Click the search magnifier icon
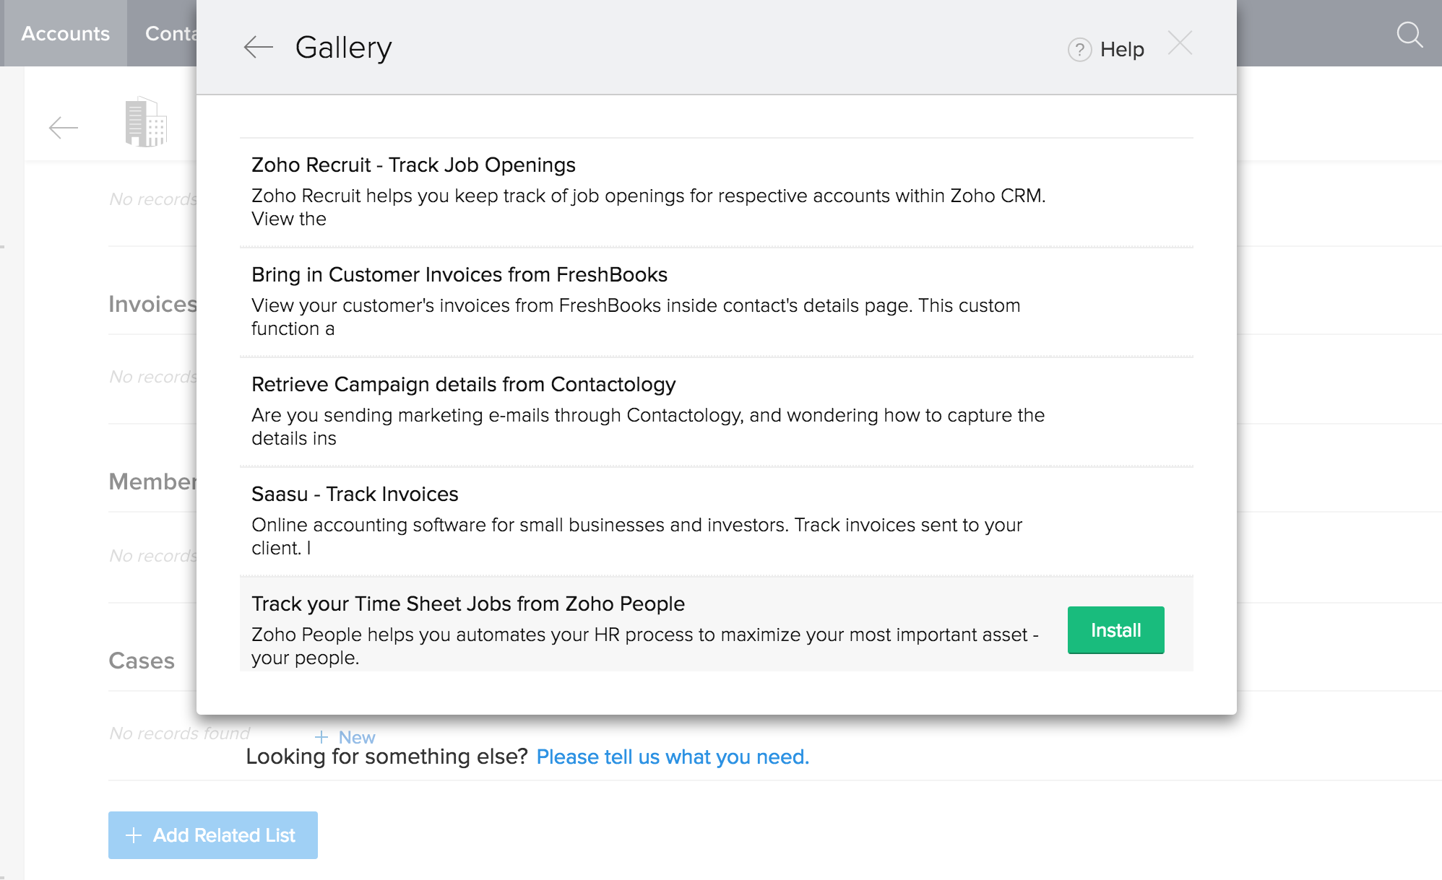 tap(1409, 34)
